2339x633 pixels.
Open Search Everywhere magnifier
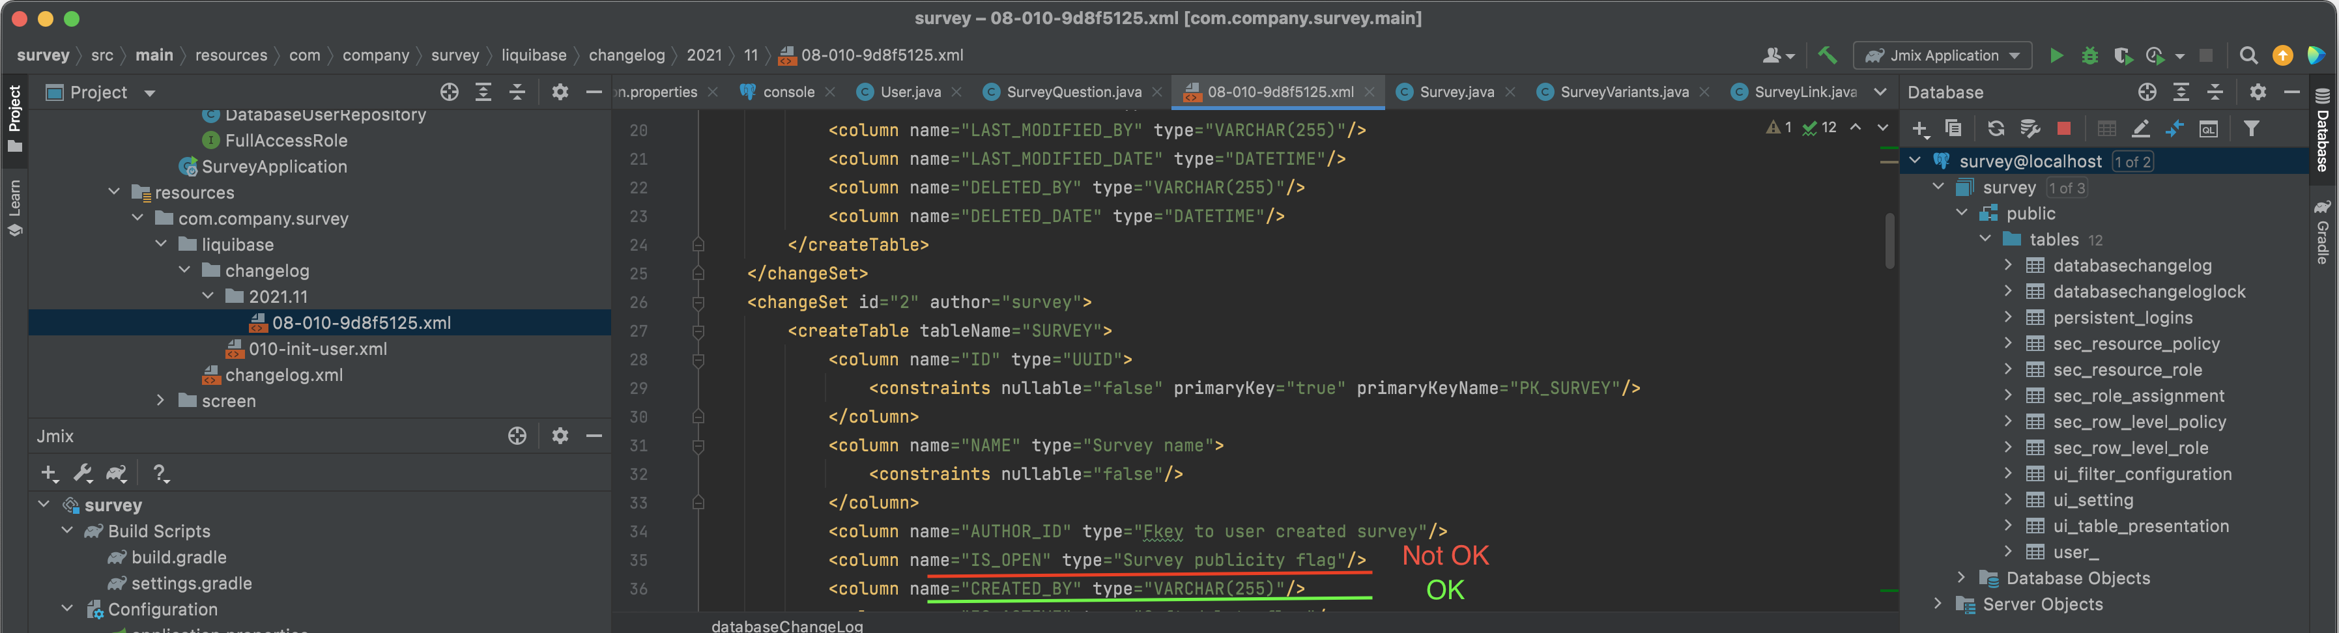pos(2249,55)
